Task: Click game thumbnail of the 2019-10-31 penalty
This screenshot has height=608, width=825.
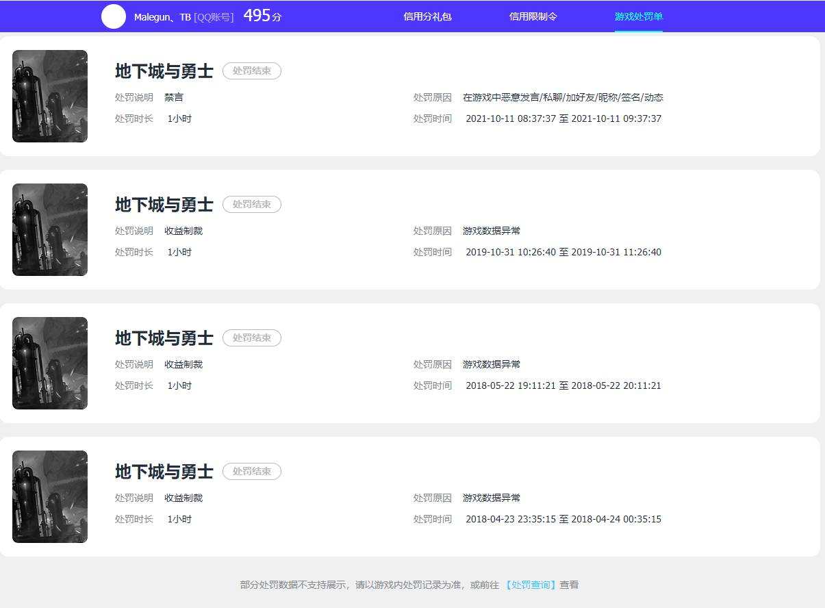Action: (x=50, y=229)
